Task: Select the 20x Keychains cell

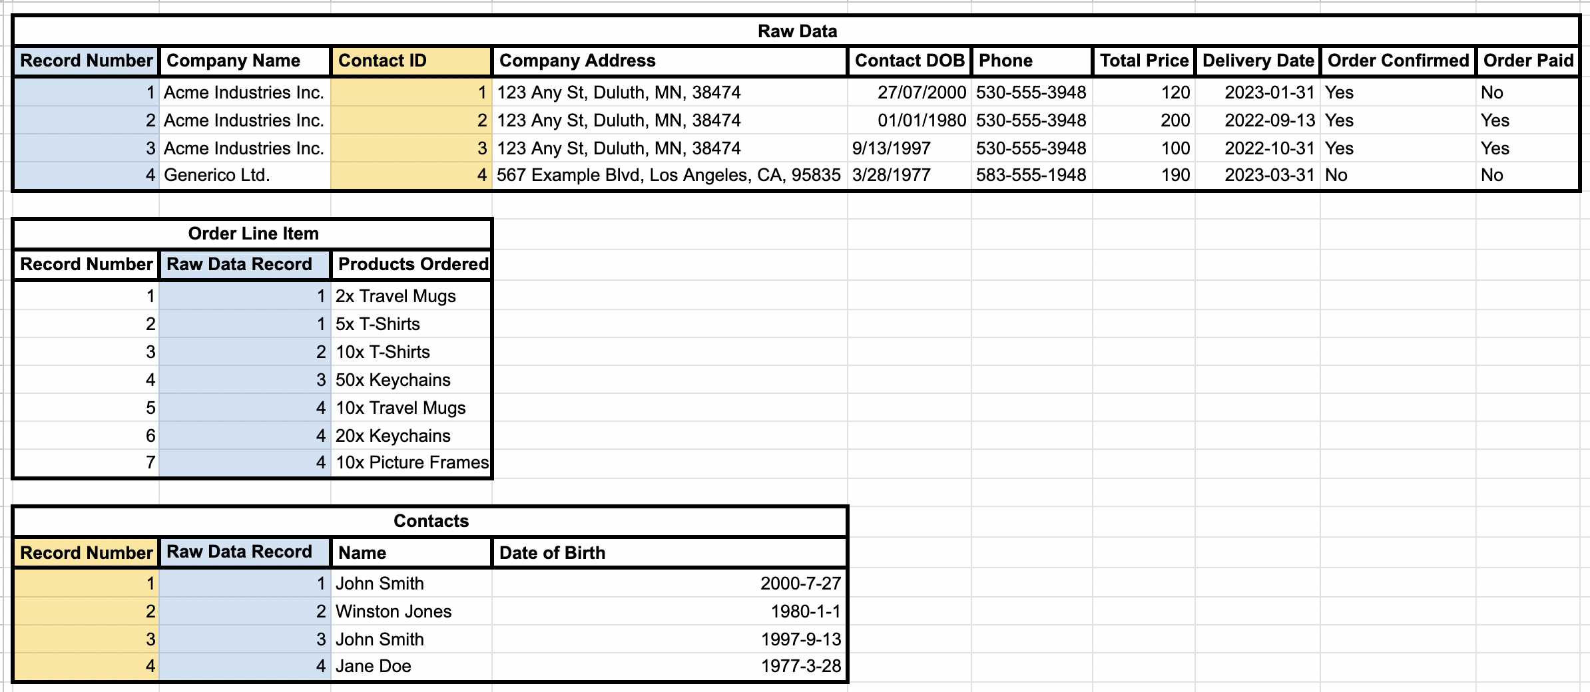Action: pyautogui.click(x=411, y=436)
